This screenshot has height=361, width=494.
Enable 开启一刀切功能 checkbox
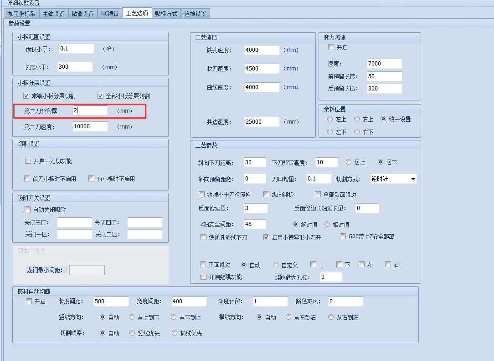click(28, 161)
